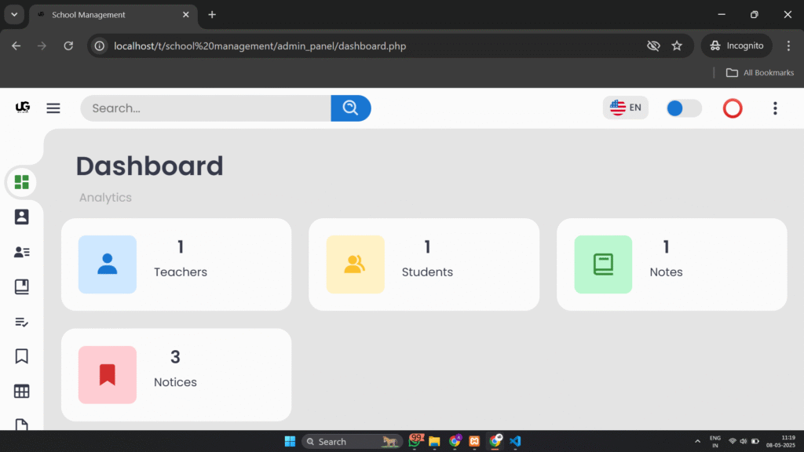This screenshot has width=804, height=452.
Task: Open the notes book icon in sidebar
Action: 21,286
